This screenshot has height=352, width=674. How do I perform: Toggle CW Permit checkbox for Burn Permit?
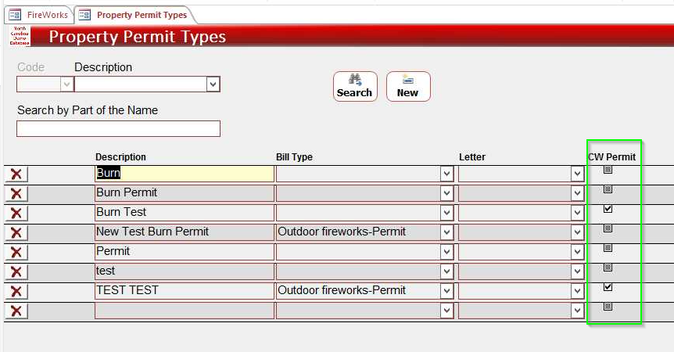click(x=608, y=189)
